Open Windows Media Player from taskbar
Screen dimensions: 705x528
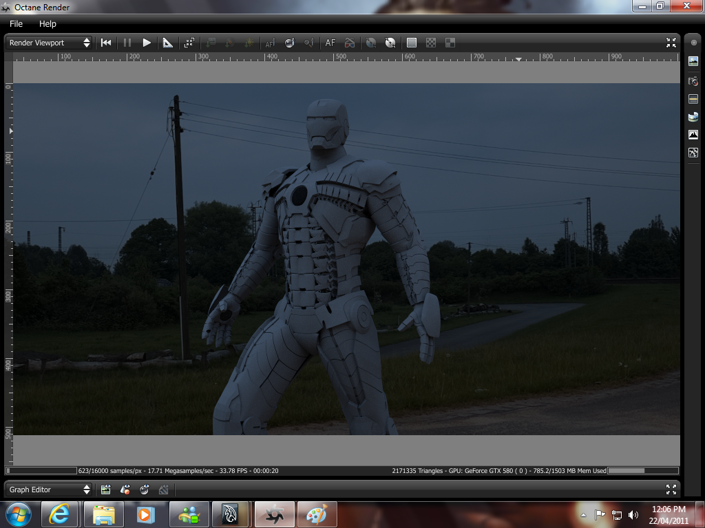(145, 514)
